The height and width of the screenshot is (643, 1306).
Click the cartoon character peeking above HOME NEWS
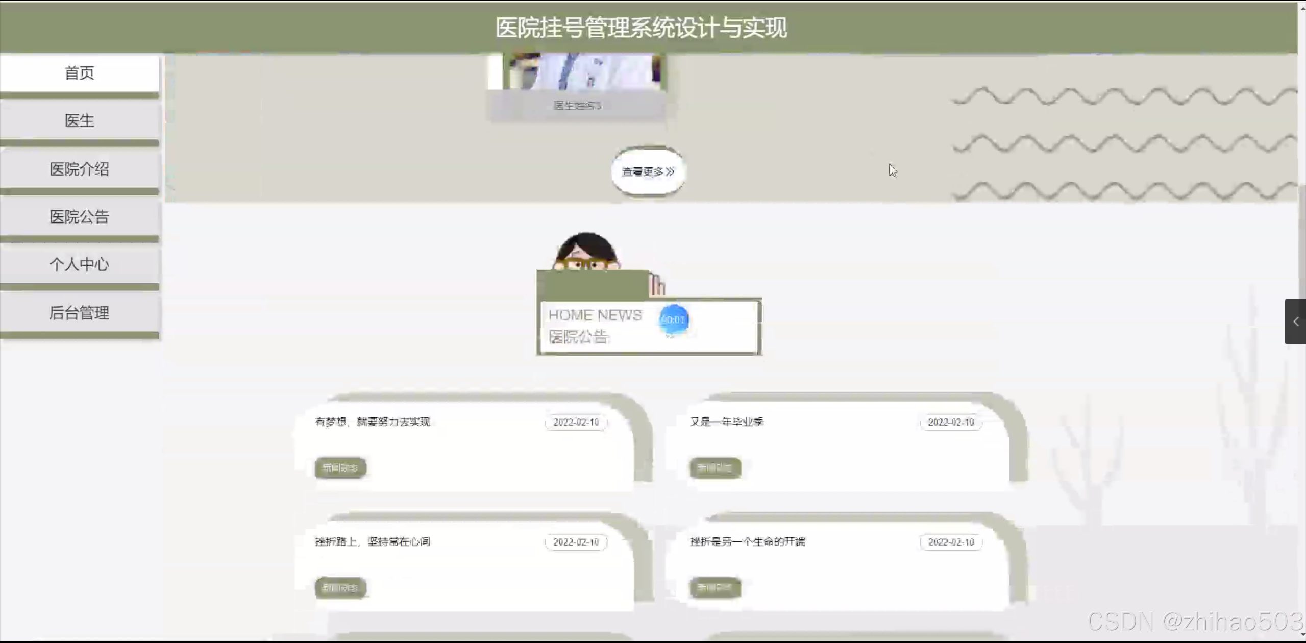(586, 253)
